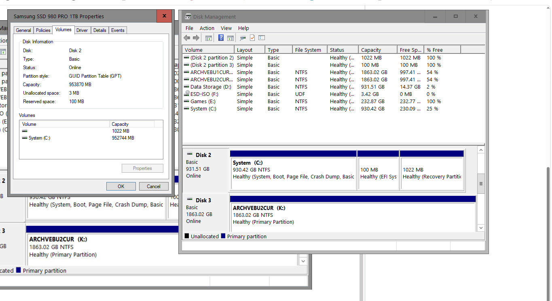Viewport: 552px width, 301px height.
Task: Switch to the Driver tab
Action: point(82,30)
